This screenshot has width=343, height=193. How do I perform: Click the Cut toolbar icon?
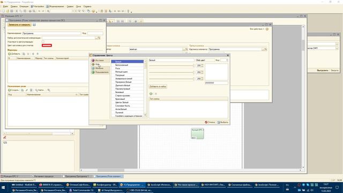(x=17, y=11)
